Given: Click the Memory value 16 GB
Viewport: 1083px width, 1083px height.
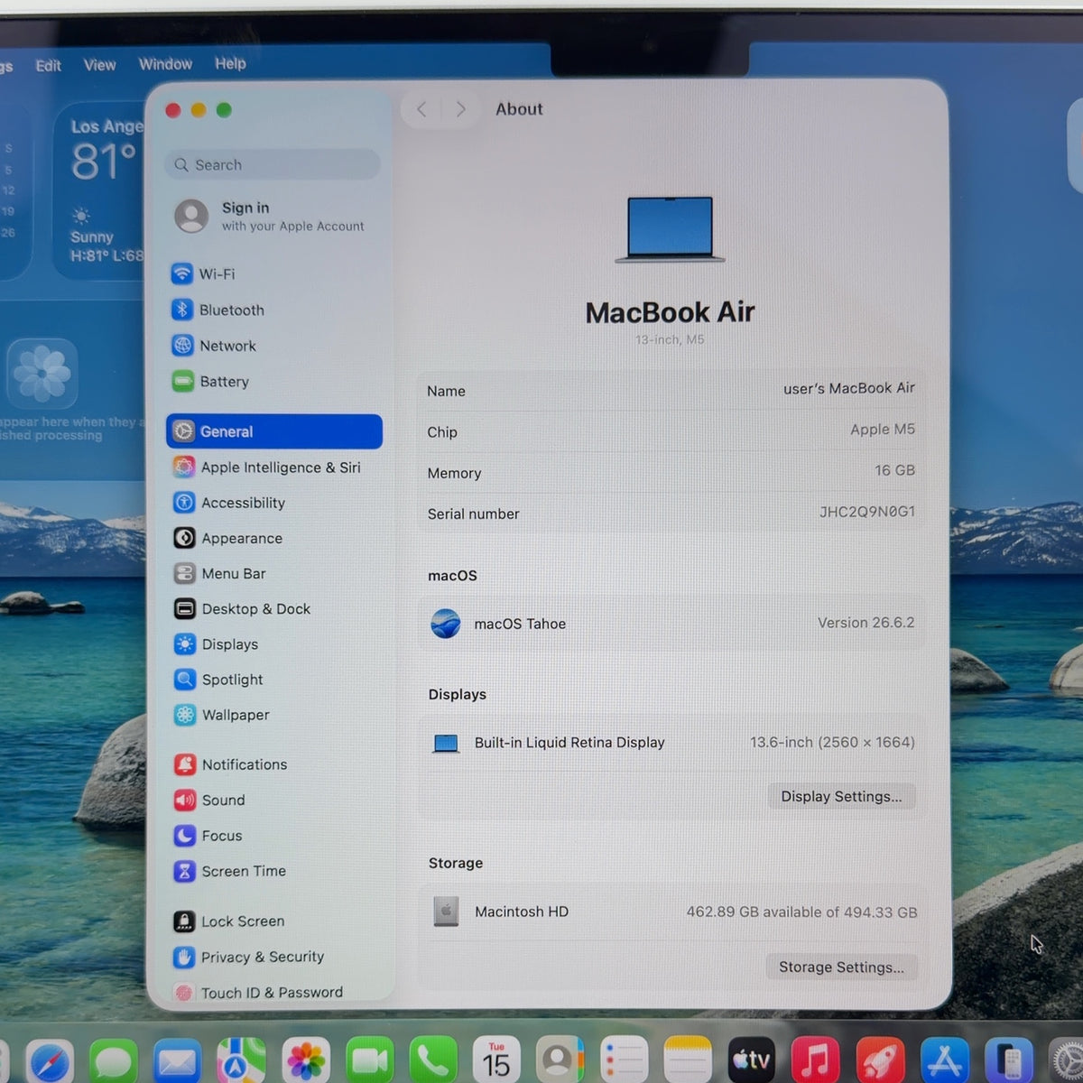Looking at the screenshot, I should pyautogui.click(x=894, y=470).
